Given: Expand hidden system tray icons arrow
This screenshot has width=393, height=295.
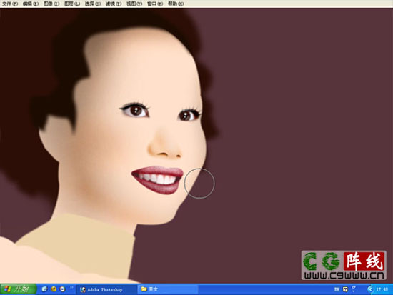Looking at the screenshot, I should pyautogui.click(x=369, y=289).
